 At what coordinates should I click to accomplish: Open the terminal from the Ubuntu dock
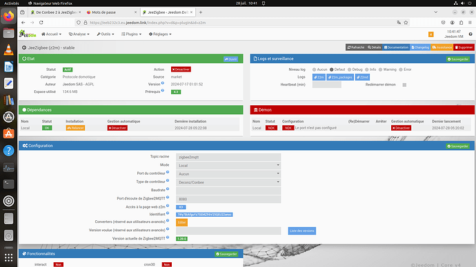click(x=8, y=184)
